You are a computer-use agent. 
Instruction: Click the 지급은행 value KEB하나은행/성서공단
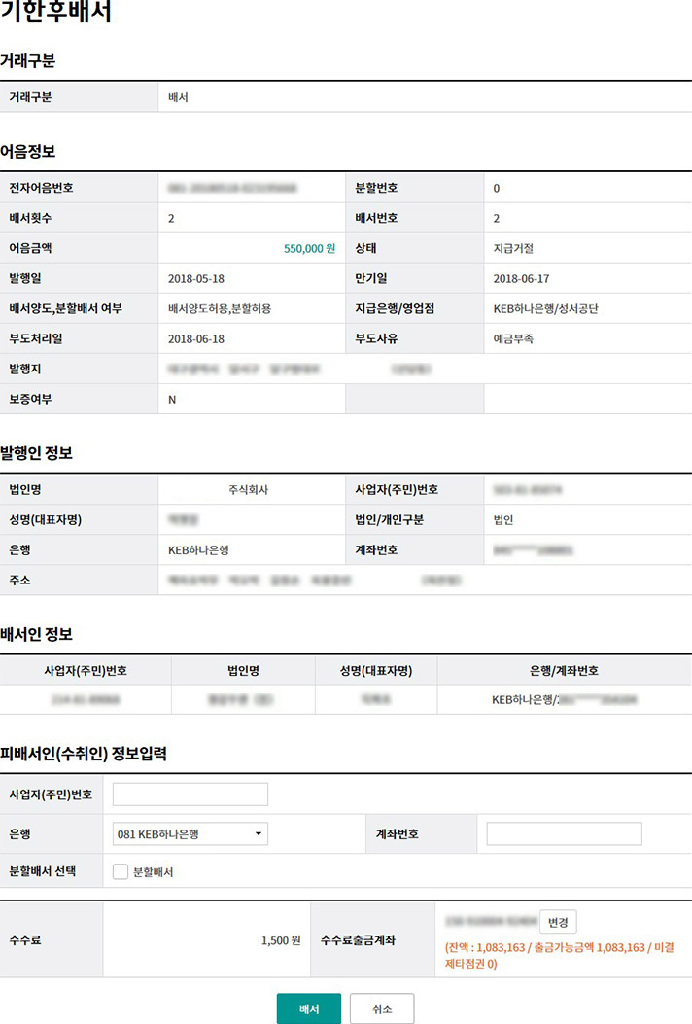(545, 308)
